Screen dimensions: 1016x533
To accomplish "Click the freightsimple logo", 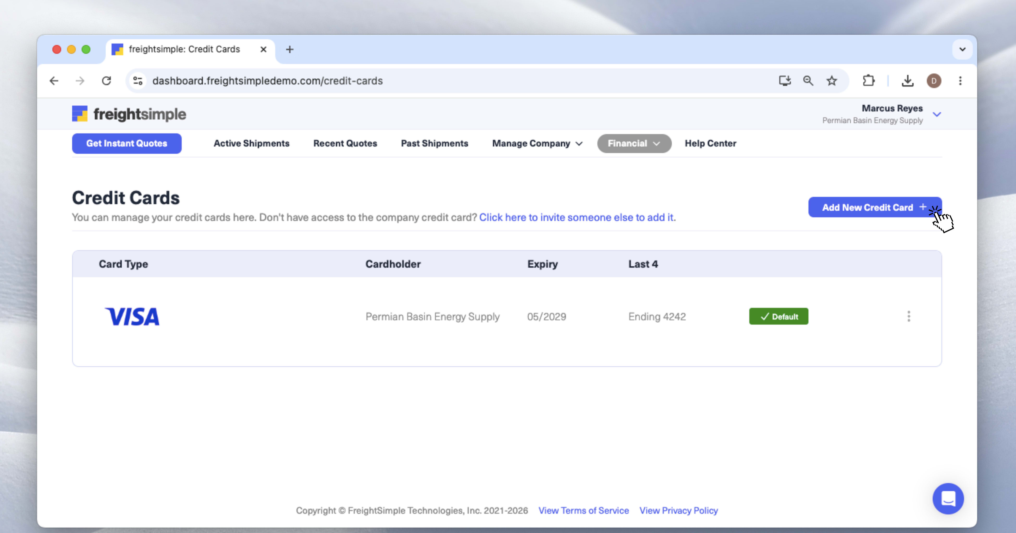I will [x=129, y=114].
